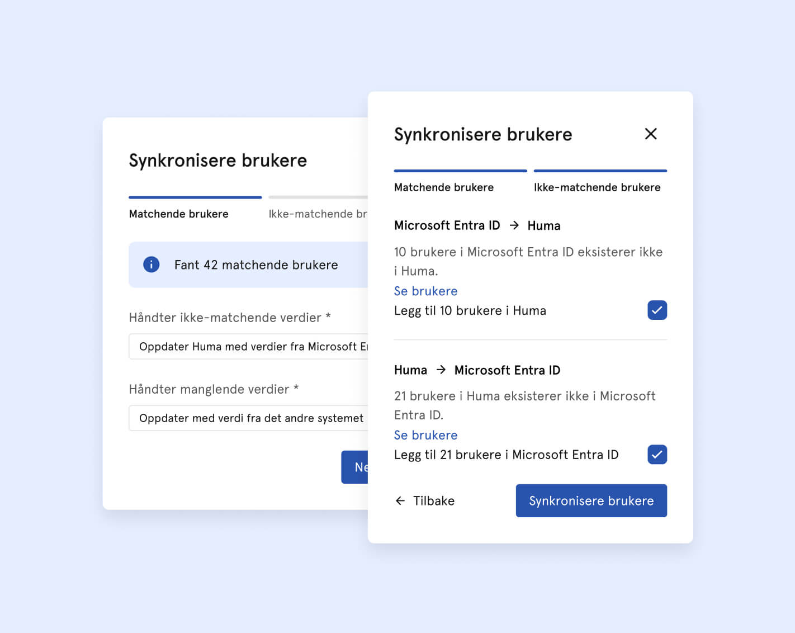Screen dimensions: 795x633
Task: Expand the 'Håndter manglende verdier' dropdown
Action: [x=249, y=418]
